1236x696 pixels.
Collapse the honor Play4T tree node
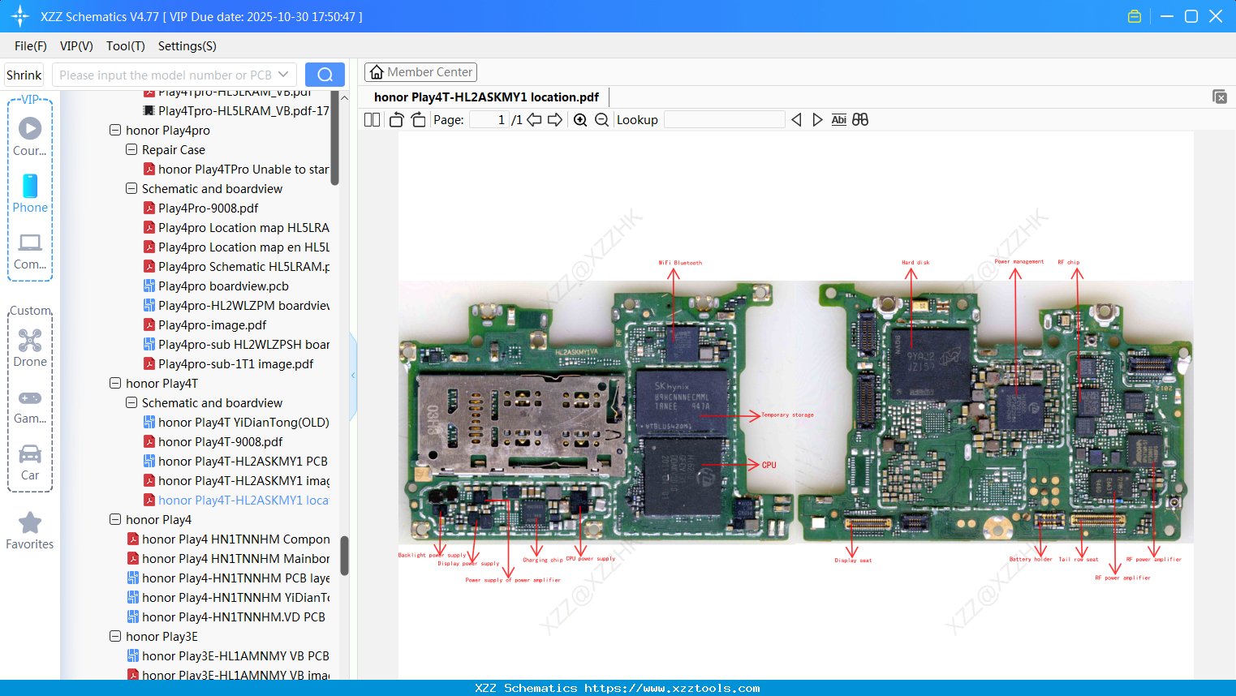click(x=115, y=383)
